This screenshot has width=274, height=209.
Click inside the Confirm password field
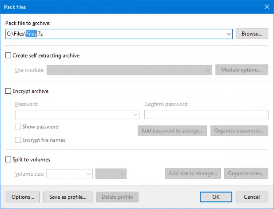tap(206, 115)
